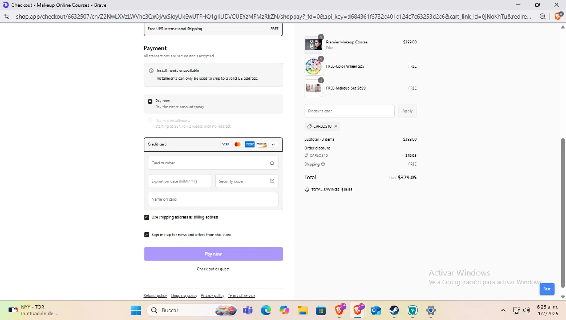Image resolution: width=566 pixels, height=320 pixels.
Task: Toggle Use shipping address as billing address
Action: pos(146,217)
